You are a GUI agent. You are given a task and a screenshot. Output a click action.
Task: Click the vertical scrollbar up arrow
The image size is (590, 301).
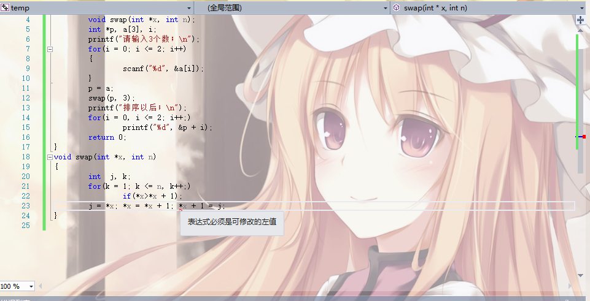coord(580,29)
